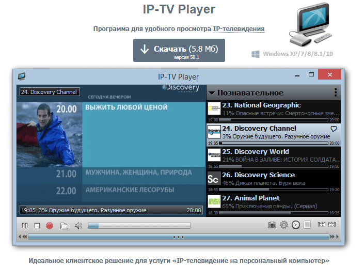Open a file with the folder icon
This screenshot has width=364, height=266.
(64, 226)
